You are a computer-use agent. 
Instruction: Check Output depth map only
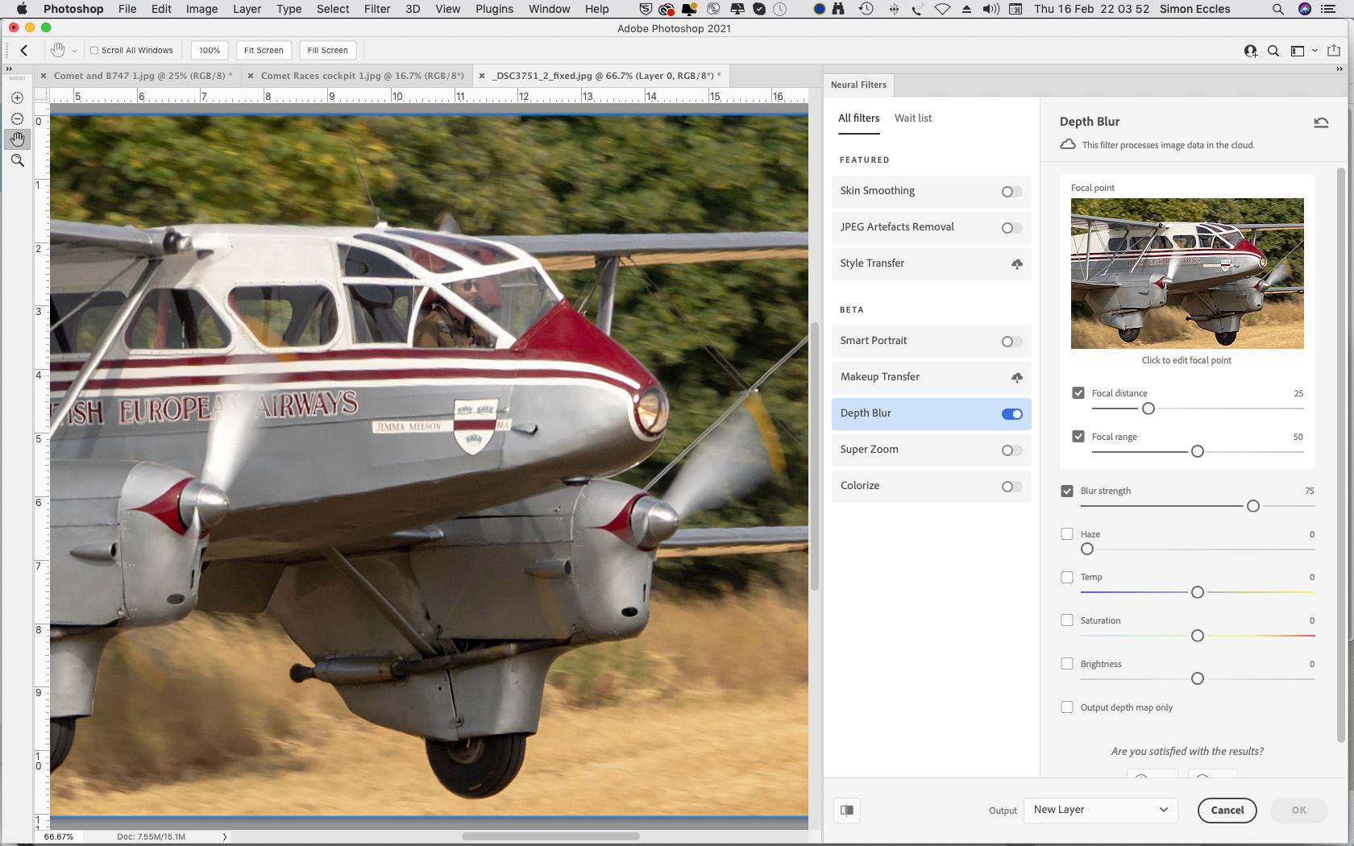pyautogui.click(x=1067, y=707)
